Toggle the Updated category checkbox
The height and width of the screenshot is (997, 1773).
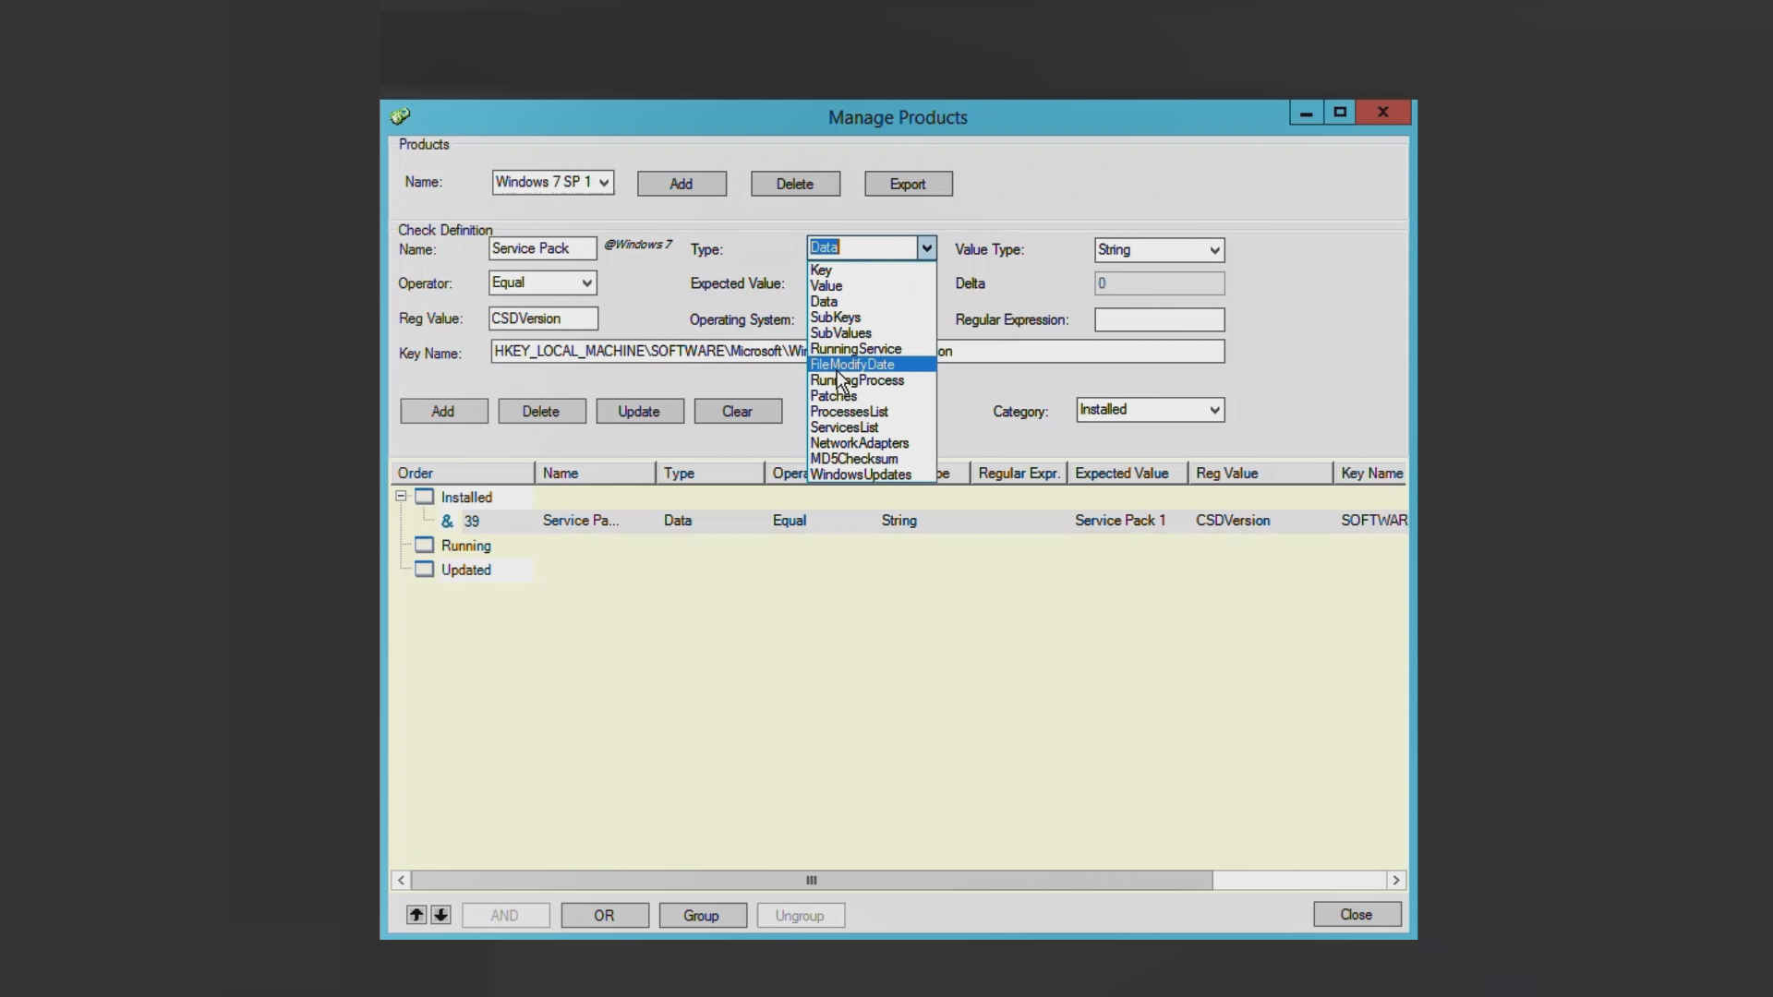pyautogui.click(x=424, y=569)
